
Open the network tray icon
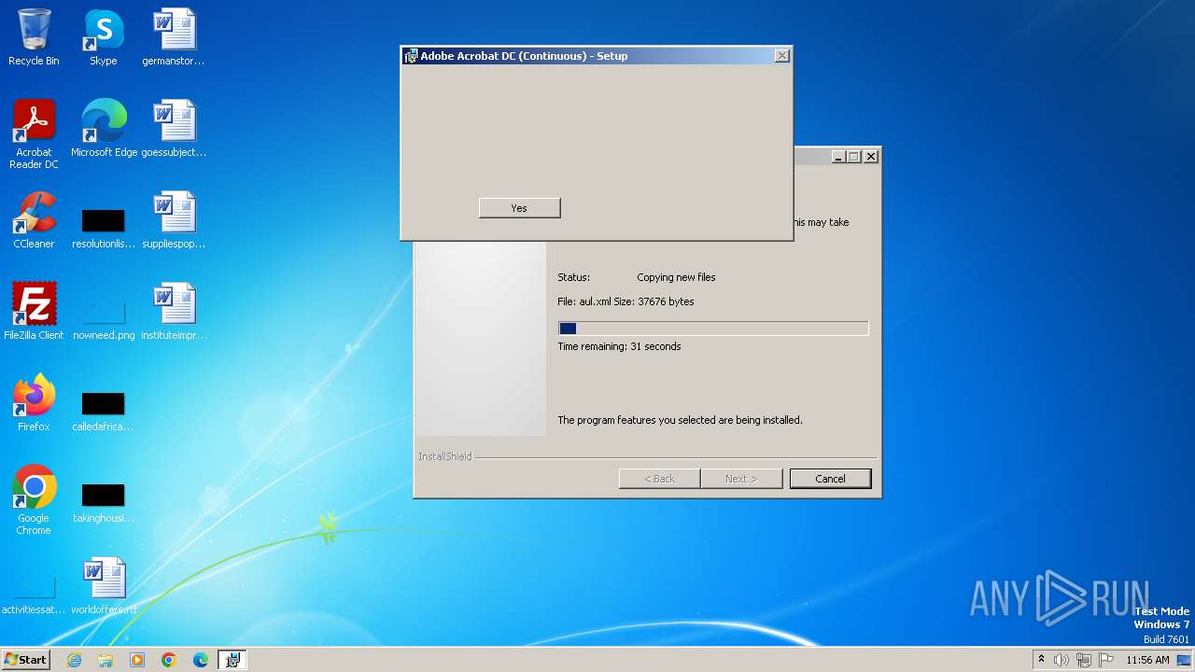1084,660
